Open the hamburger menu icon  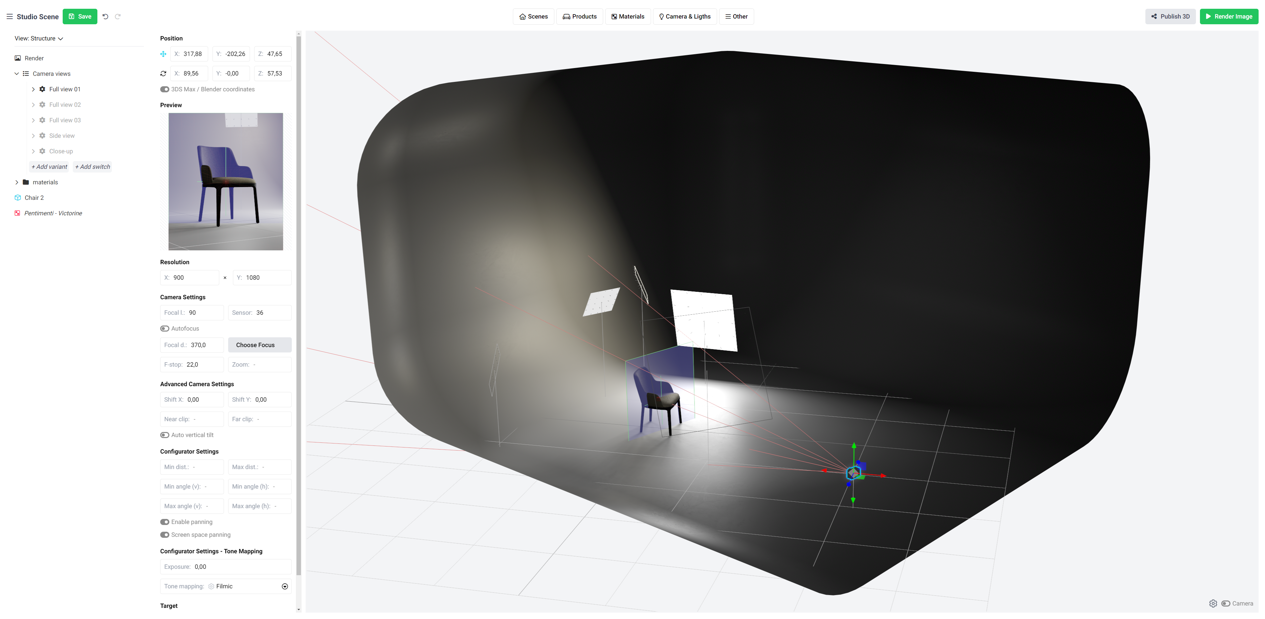pyautogui.click(x=9, y=16)
